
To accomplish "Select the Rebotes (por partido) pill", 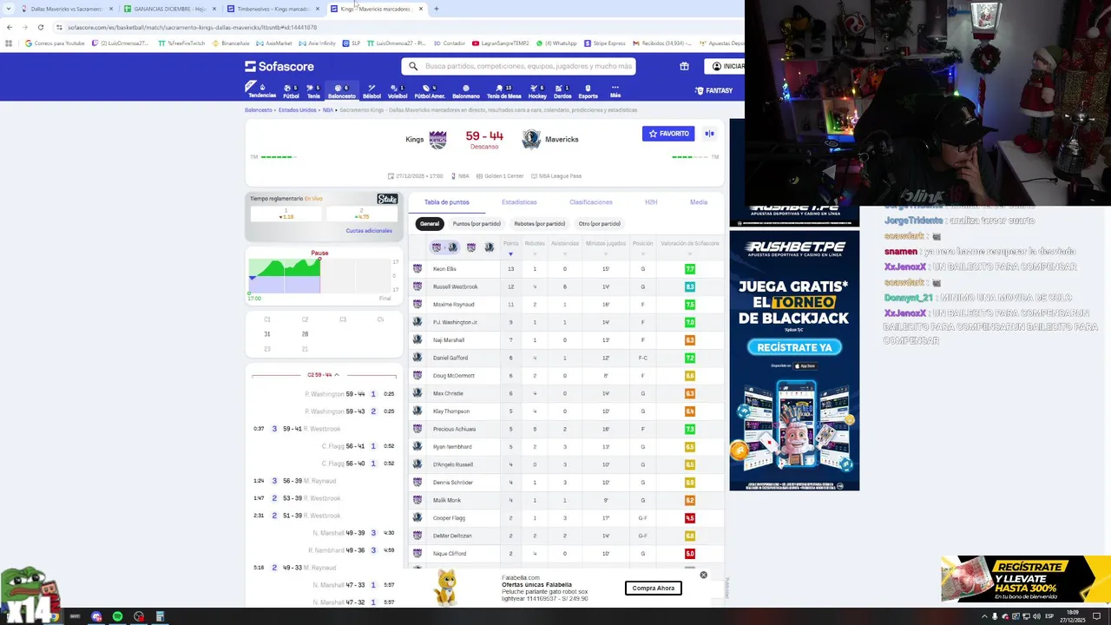I will (540, 224).
